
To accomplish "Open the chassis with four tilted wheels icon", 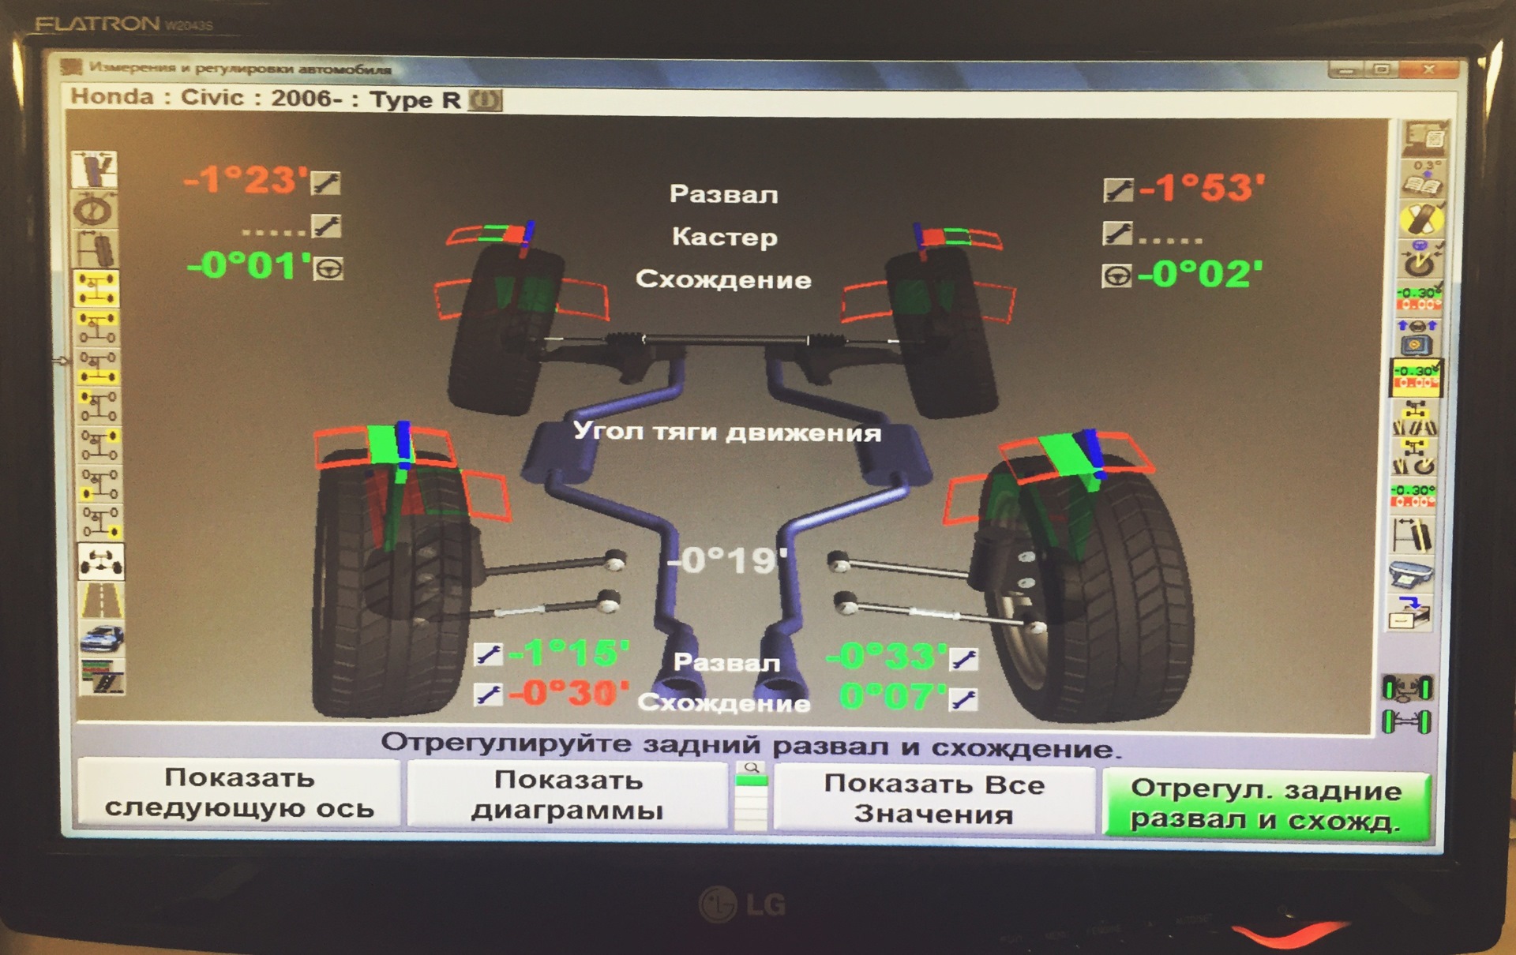I will click(1415, 420).
